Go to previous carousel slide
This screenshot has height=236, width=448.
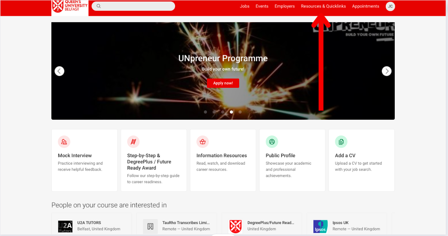point(60,71)
